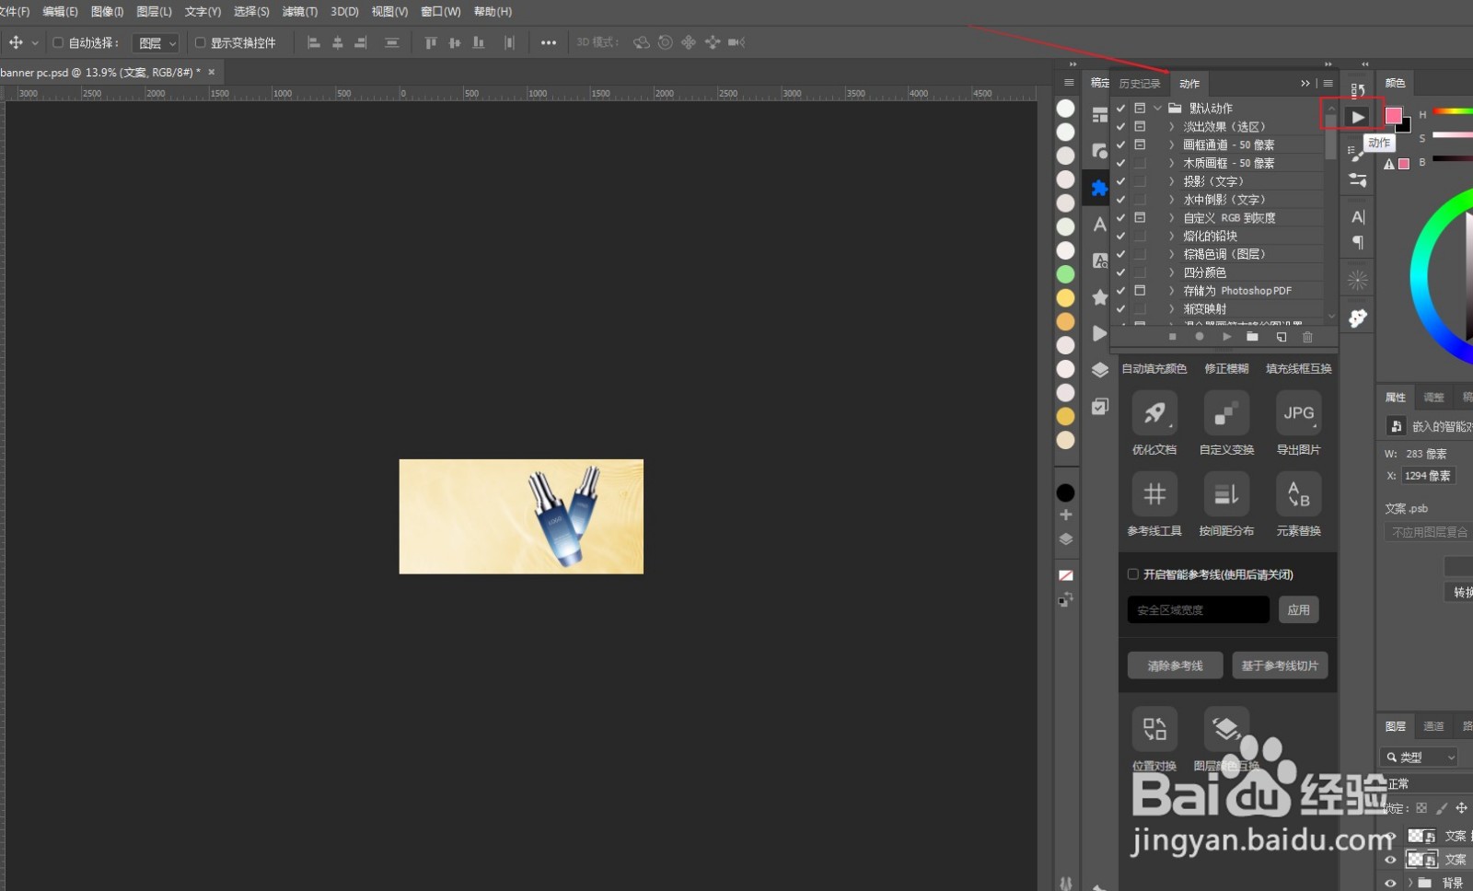Open the Actions panel play icon
Screen dimensions: 1473x891
[1357, 117]
